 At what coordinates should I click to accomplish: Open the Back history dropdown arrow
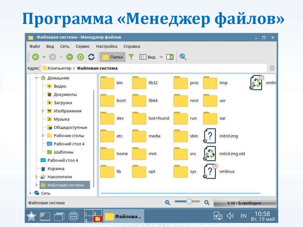(44, 57)
